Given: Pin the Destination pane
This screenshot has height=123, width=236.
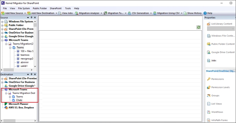Looking at the screenshot, I should 31,74.
